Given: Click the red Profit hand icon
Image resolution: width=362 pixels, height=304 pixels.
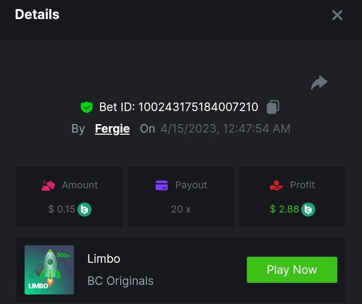Looking at the screenshot, I should coord(277,185).
